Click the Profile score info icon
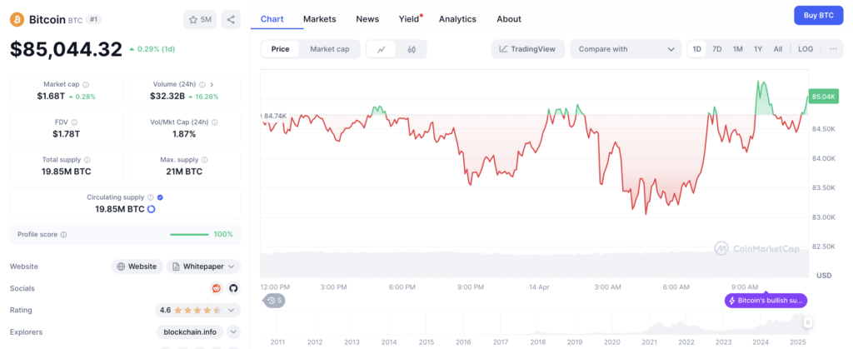 click(63, 235)
